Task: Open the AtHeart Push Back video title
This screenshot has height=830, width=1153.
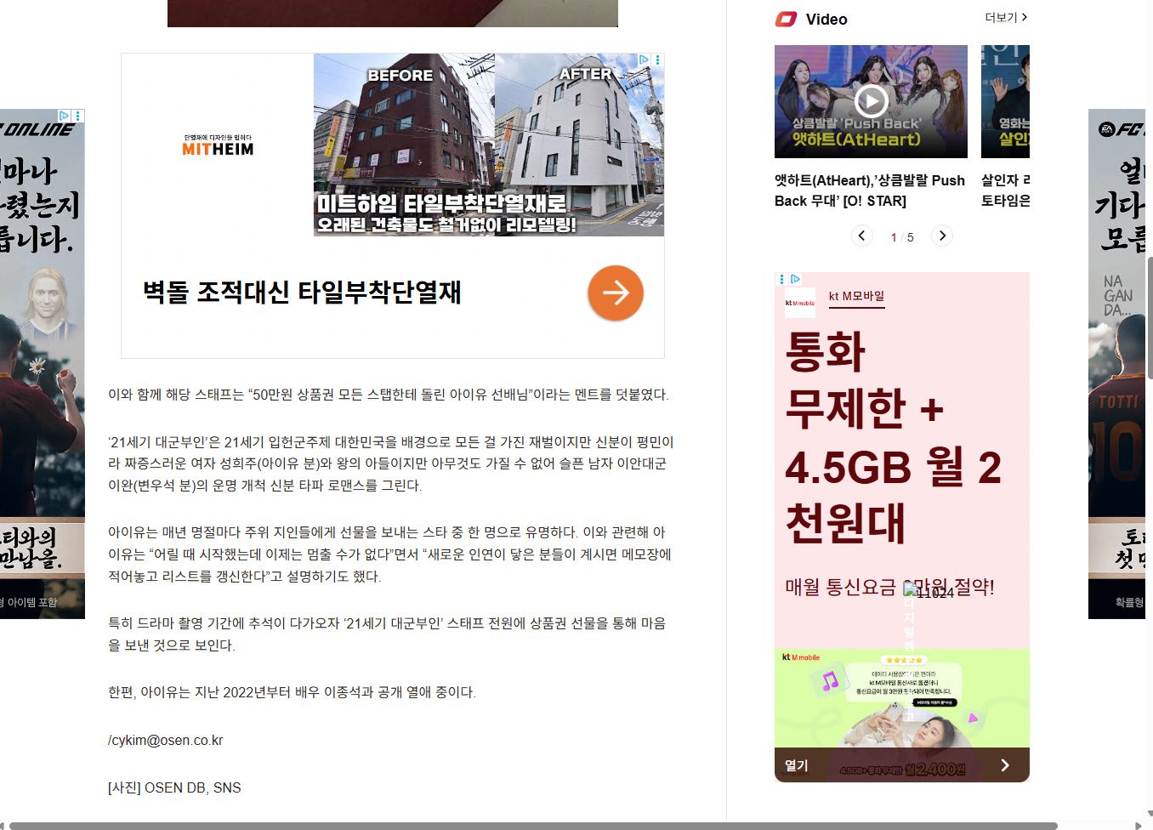Action: tap(869, 190)
